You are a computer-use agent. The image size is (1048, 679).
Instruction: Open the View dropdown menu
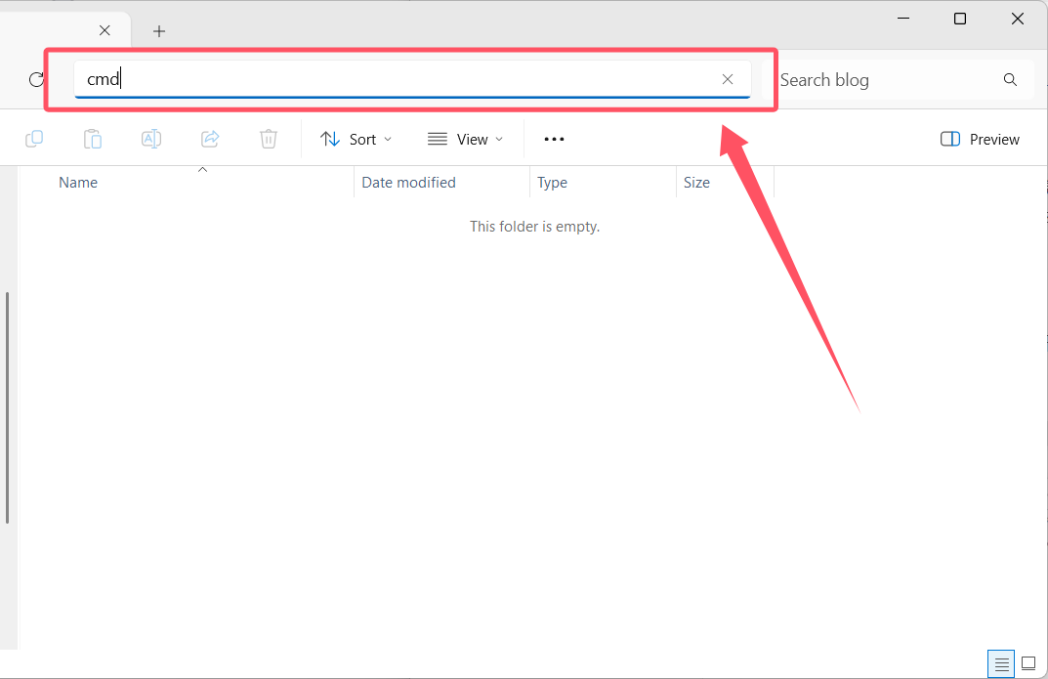tap(466, 139)
